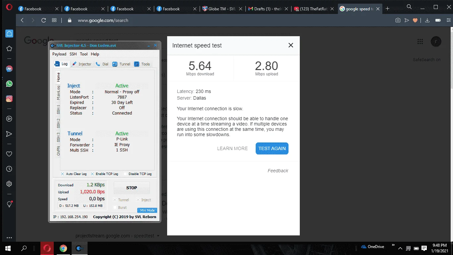
Task: Open the Payload menu in SVL Injector
Action: [59, 54]
